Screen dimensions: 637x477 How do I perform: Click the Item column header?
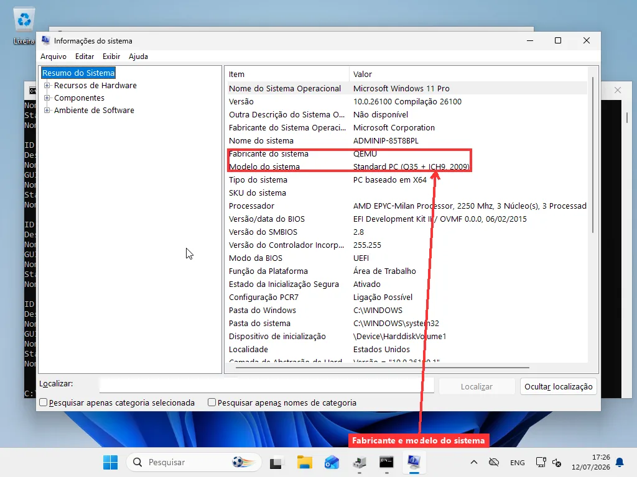[287, 75]
